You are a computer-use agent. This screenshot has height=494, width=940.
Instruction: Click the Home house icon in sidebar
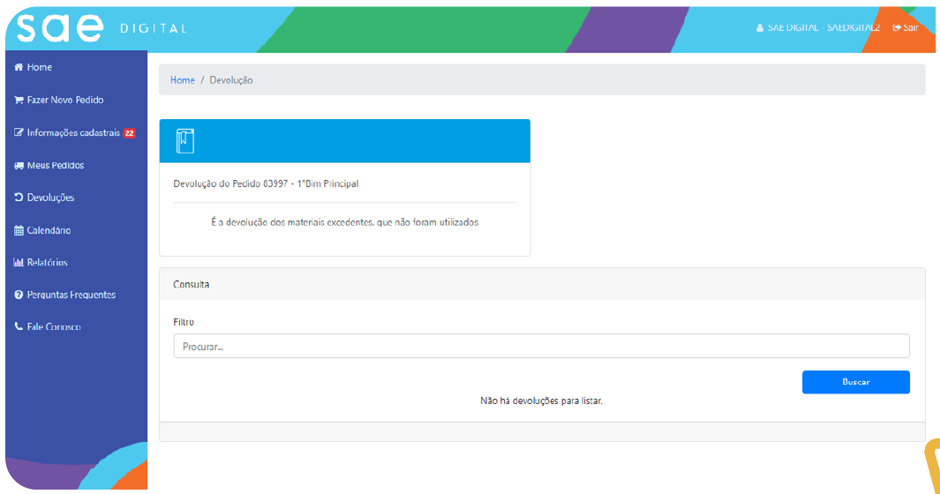[19, 67]
